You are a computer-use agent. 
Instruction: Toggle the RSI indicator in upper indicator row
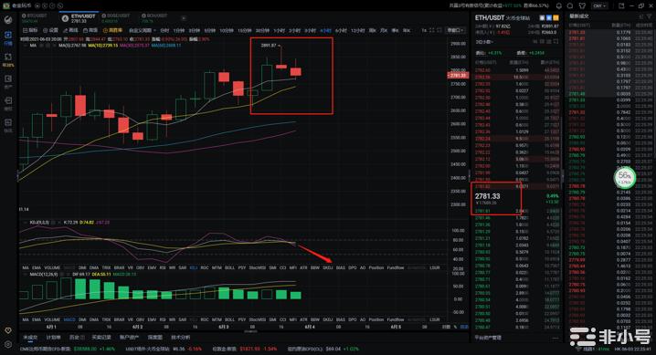pos(163,267)
